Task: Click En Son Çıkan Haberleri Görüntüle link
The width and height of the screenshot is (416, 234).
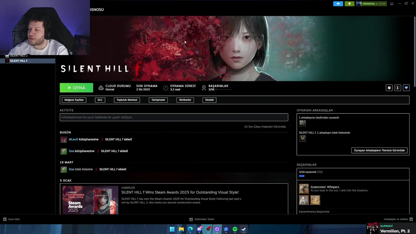Action: coord(265,127)
